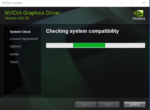This screenshot has width=150, height=110.
Task: Select the License Agreement step
Action: 24,39
